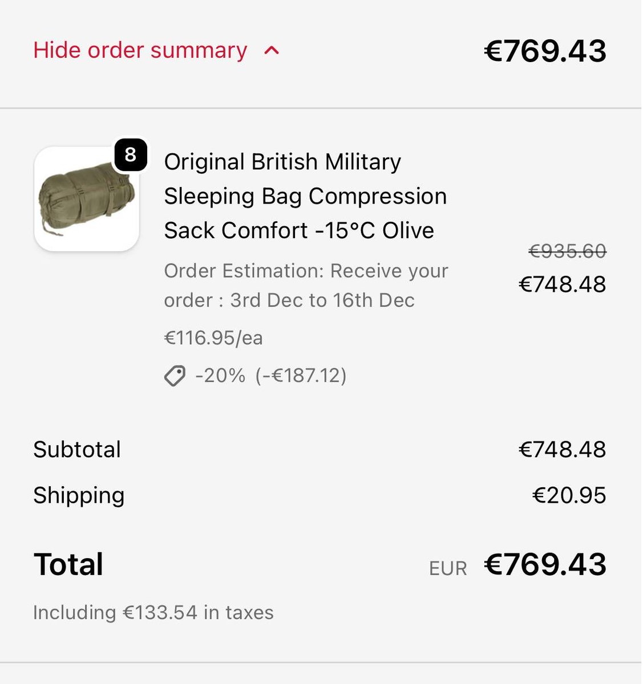Click the discount tag icon
The image size is (643, 684).
point(175,376)
